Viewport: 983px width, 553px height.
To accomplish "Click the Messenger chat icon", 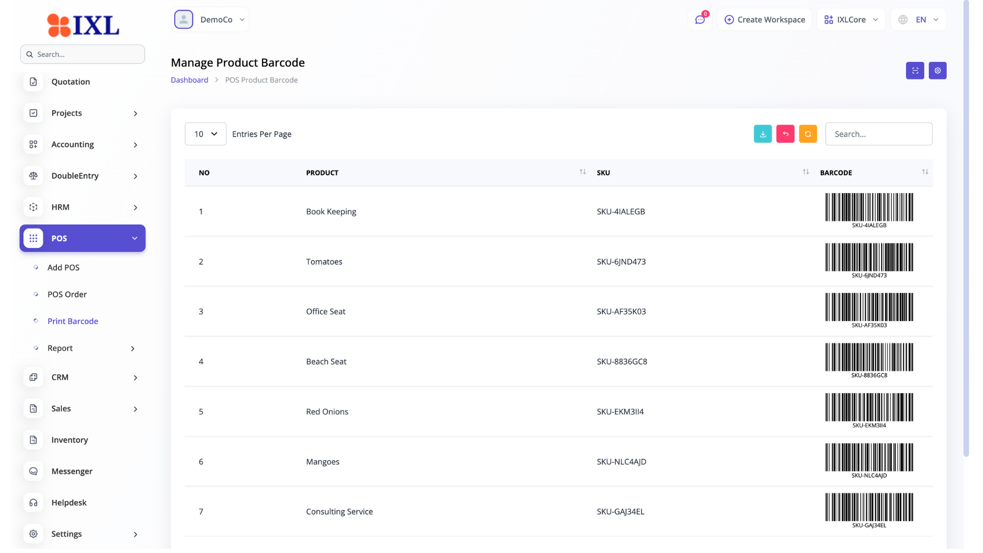I will point(33,471).
